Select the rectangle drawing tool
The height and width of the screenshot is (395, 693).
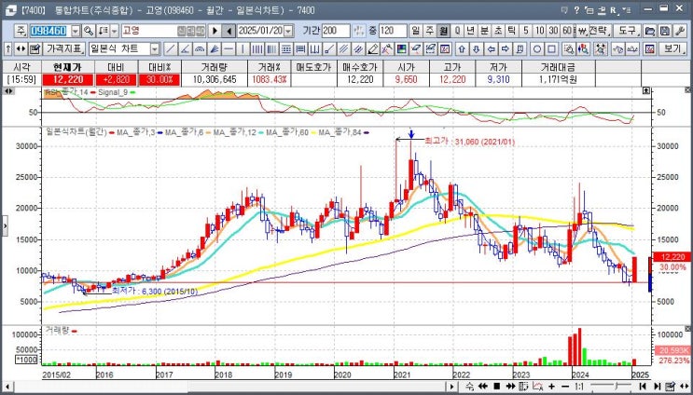pyautogui.click(x=551, y=49)
